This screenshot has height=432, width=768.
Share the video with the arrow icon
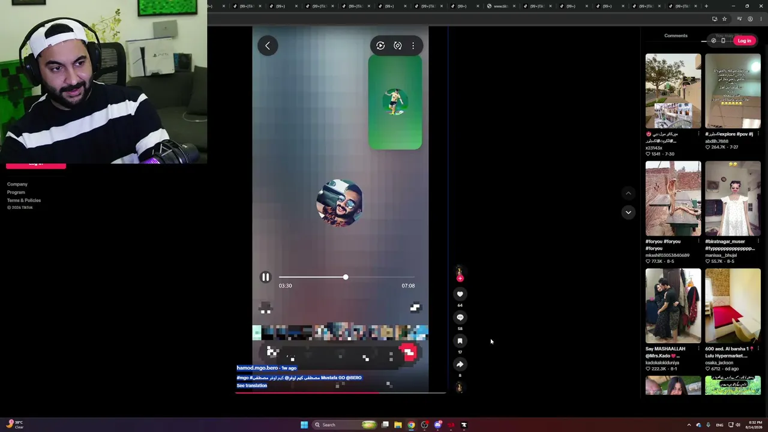460,364
